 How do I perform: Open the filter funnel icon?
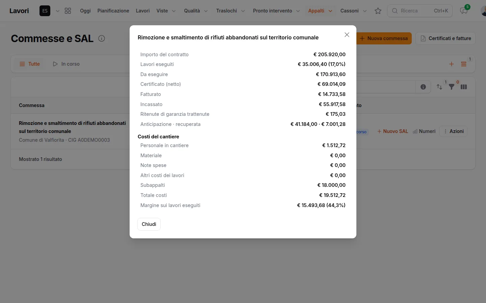(x=452, y=87)
